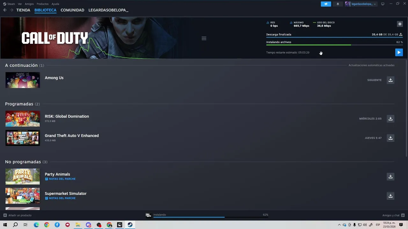Click the download icon for Supermarket Simulator
The width and height of the screenshot is (408, 229).
click(390, 196)
